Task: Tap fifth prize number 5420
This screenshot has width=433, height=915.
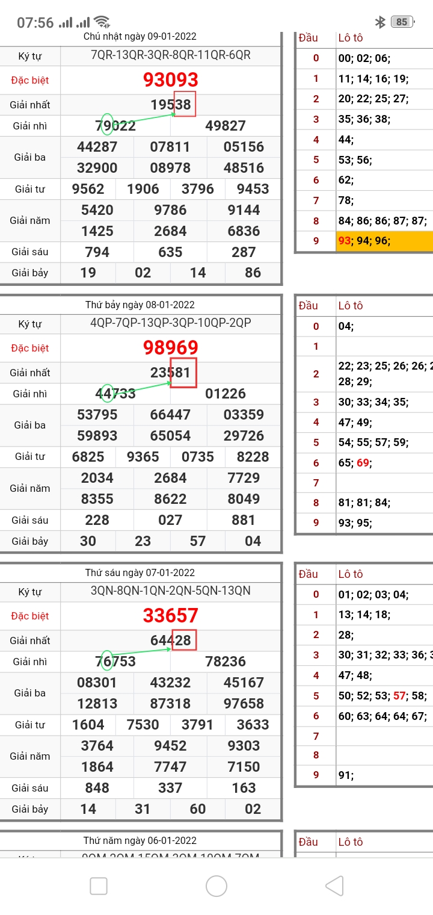Action: (x=97, y=210)
